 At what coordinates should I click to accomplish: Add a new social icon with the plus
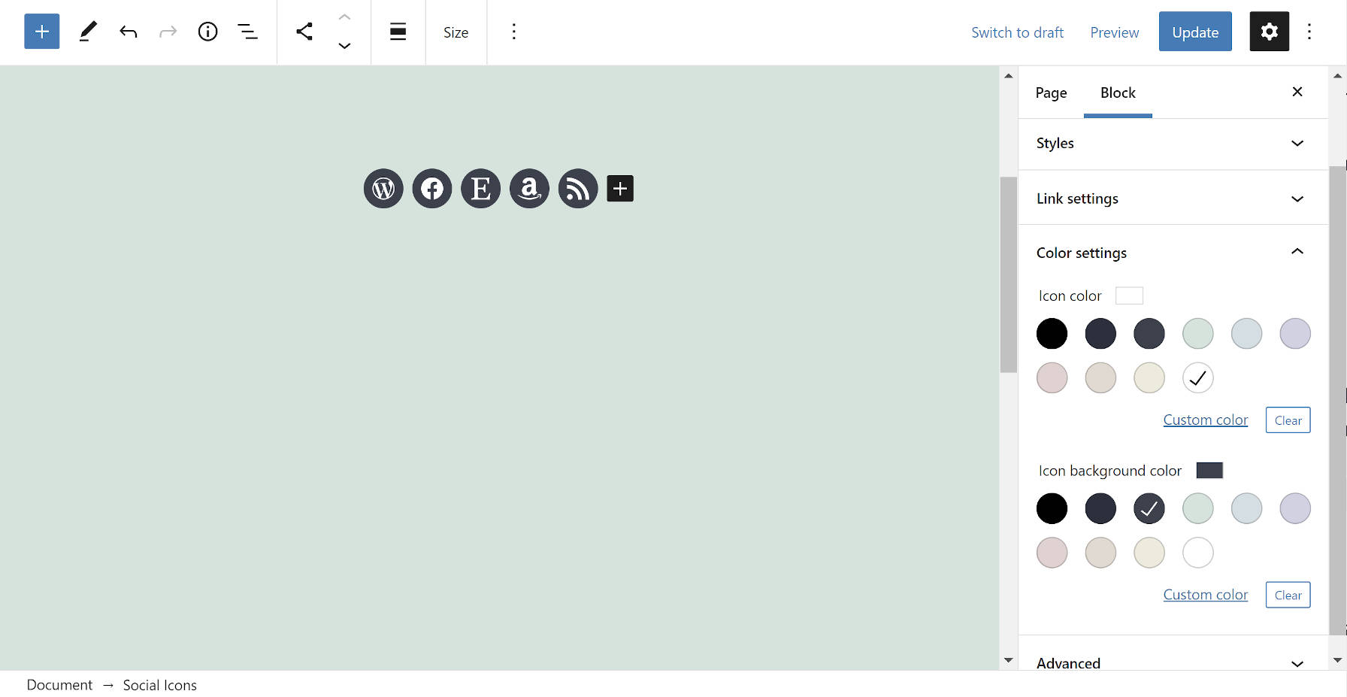[x=619, y=189]
